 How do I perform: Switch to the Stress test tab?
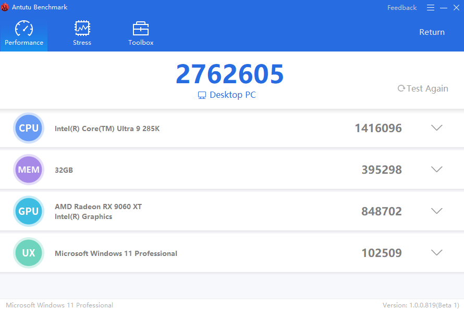point(82,33)
